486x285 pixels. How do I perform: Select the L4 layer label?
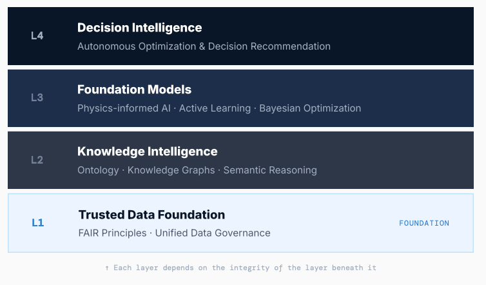pos(37,35)
